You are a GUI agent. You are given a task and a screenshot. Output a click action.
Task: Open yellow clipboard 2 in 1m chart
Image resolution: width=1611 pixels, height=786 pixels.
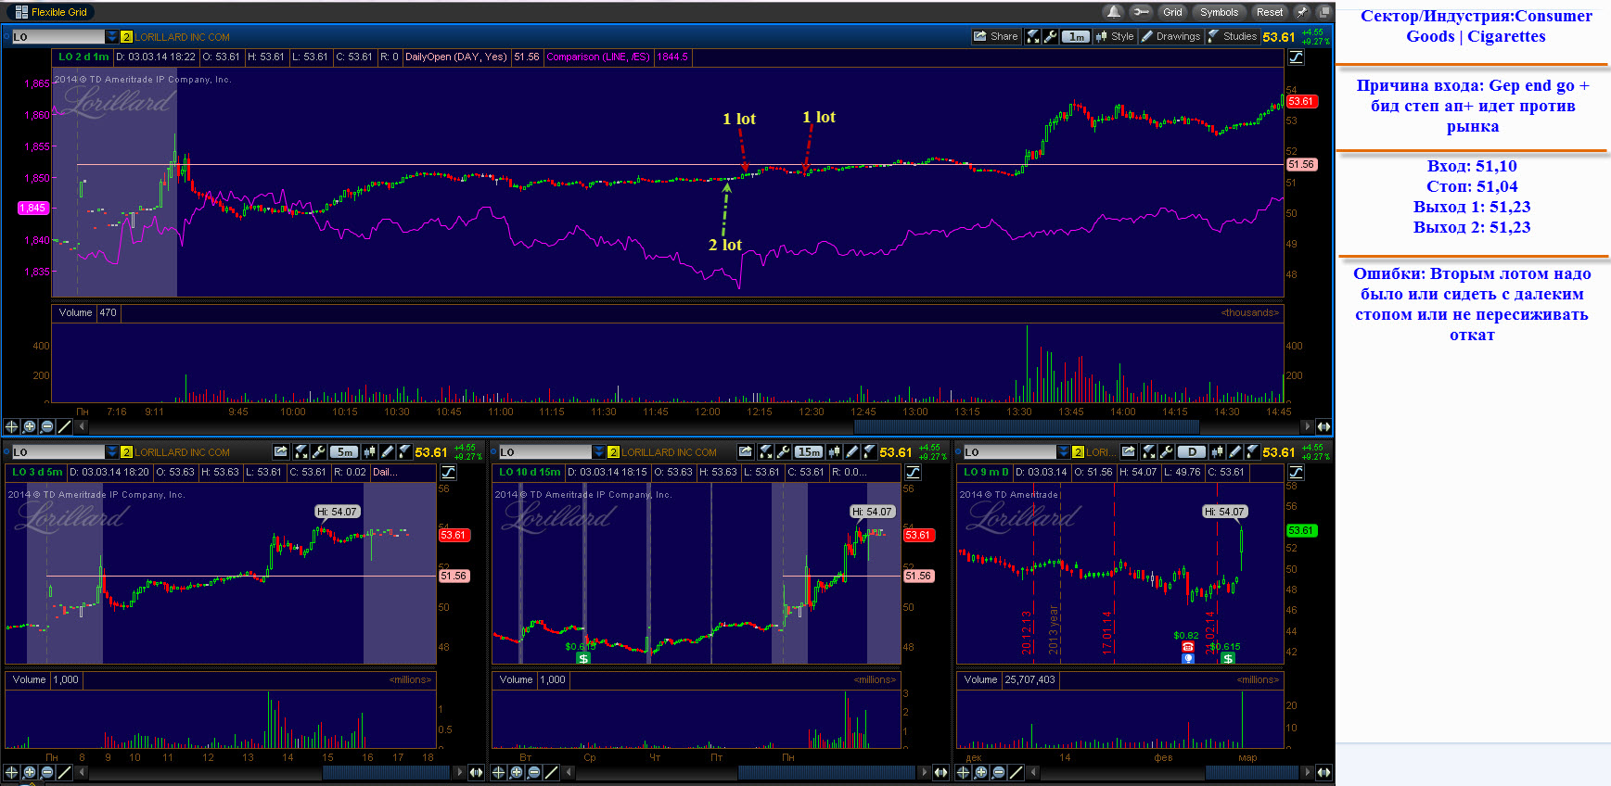[126, 36]
